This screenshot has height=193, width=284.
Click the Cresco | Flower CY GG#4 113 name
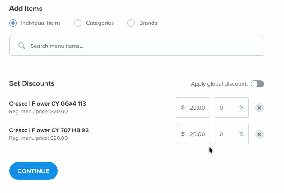point(47,104)
